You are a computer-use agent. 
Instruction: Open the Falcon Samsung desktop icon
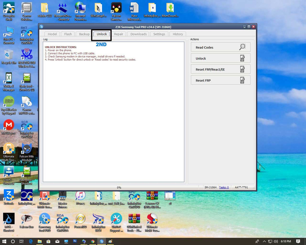click(x=116, y=11)
